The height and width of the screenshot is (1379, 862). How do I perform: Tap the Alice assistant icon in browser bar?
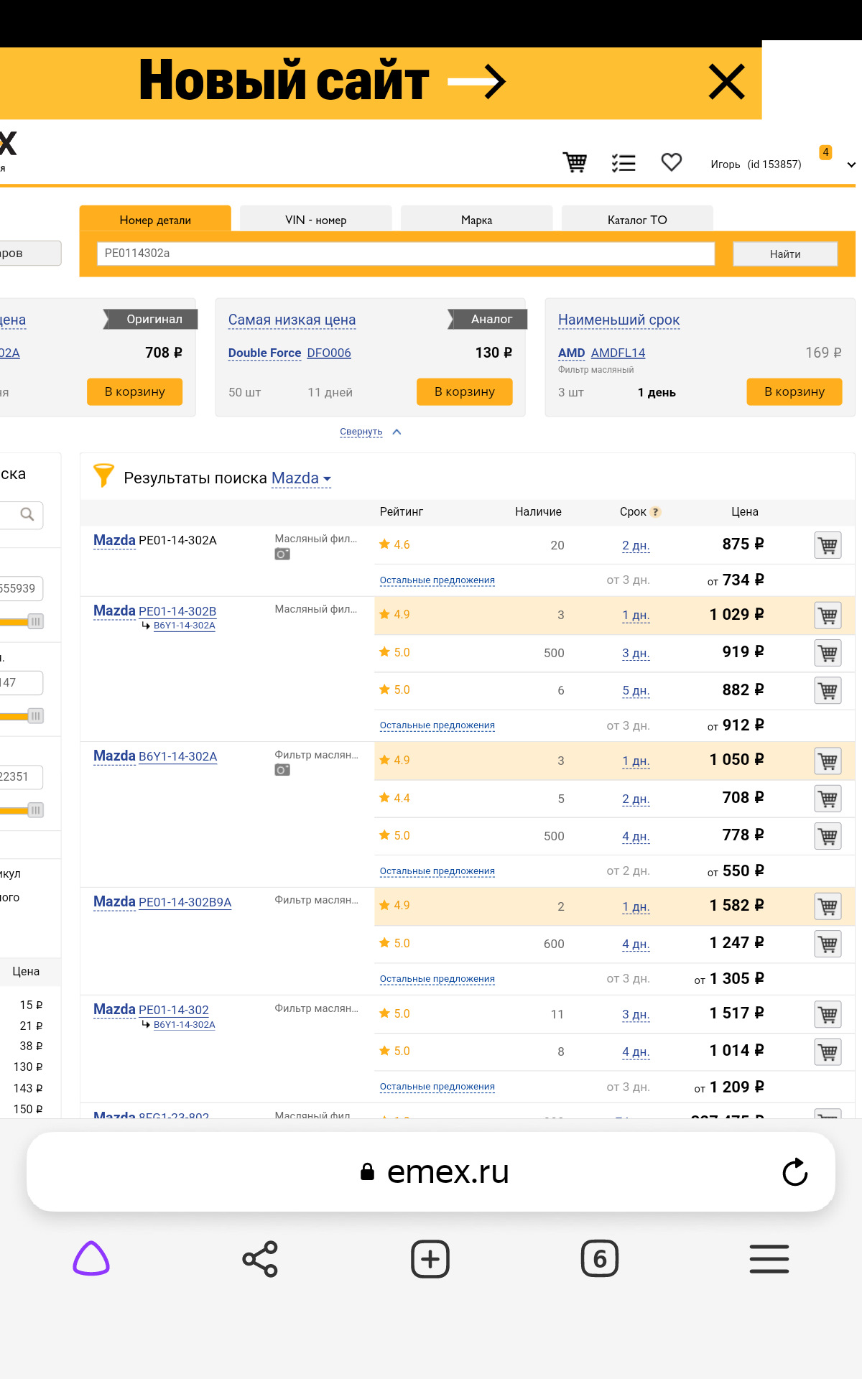(x=91, y=1259)
